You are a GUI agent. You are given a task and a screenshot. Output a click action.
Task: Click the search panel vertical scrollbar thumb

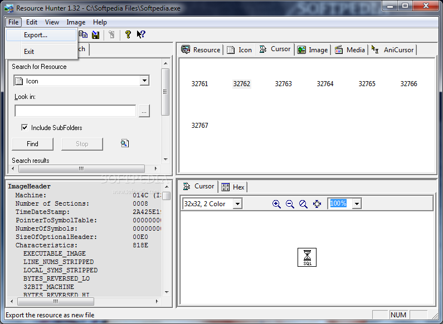pos(165,92)
